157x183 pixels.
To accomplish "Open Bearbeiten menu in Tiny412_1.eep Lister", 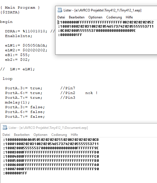I will pos(77,17).
